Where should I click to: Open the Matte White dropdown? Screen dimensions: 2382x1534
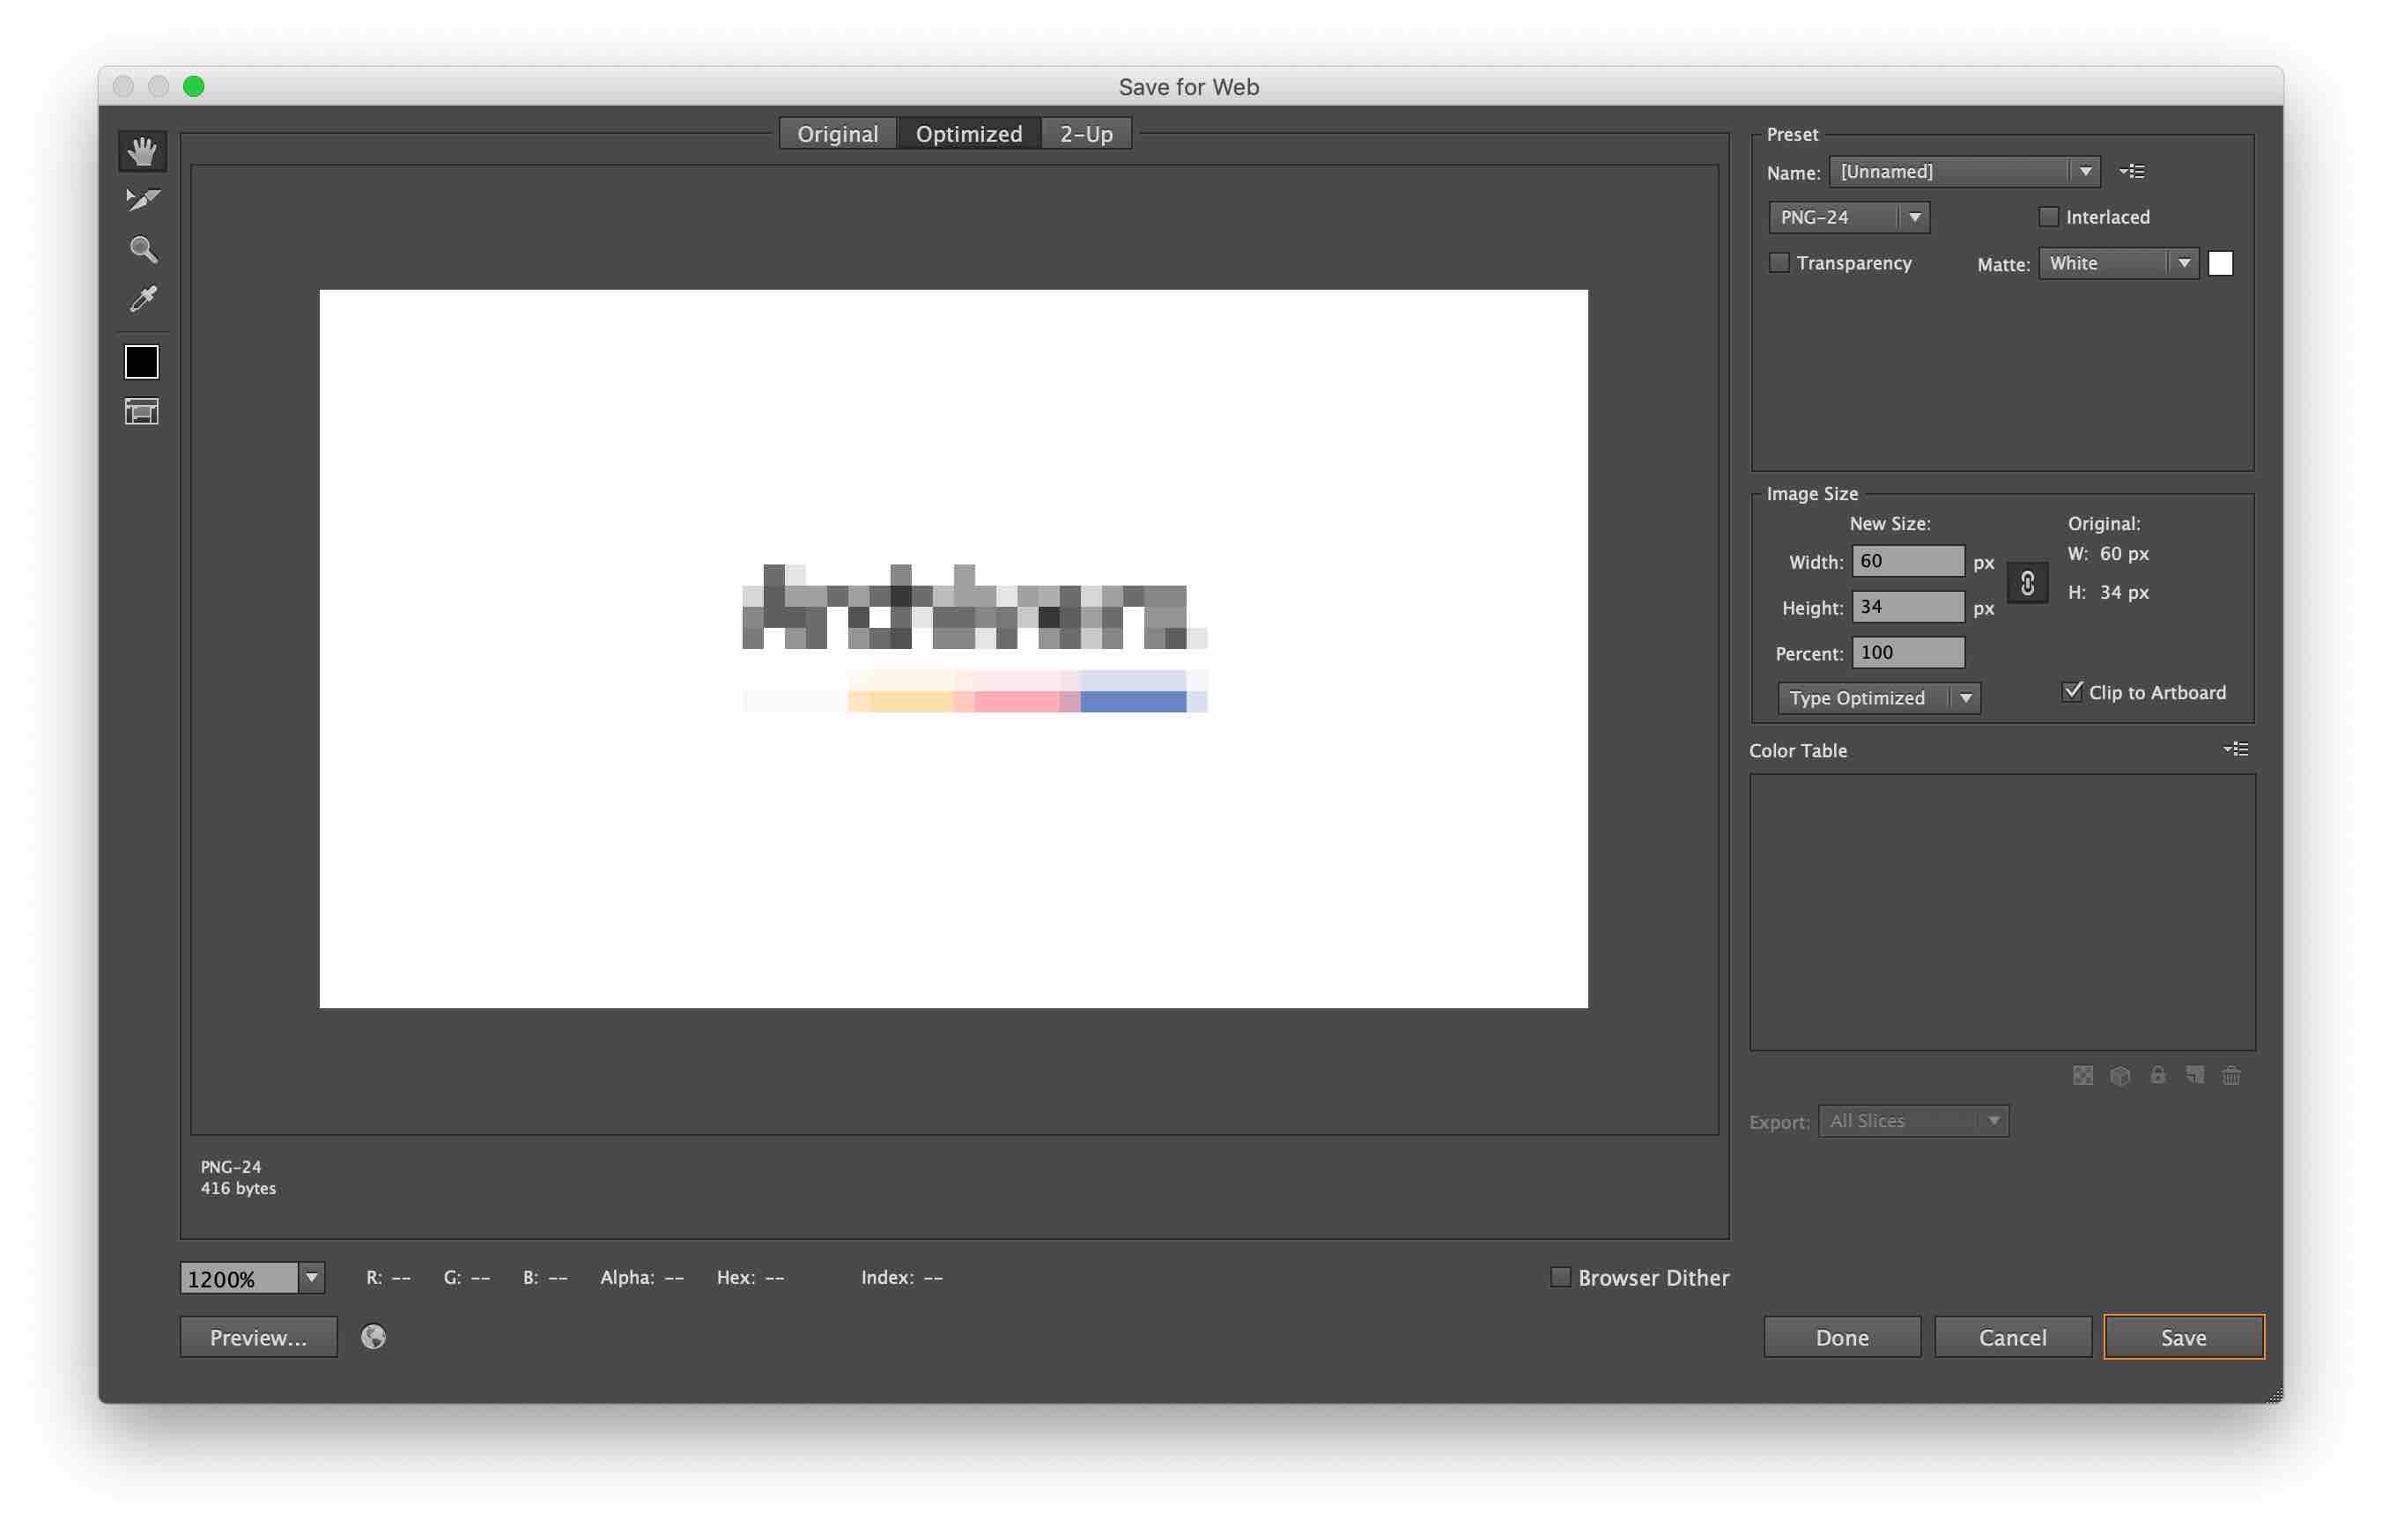[x=2118, y=263]
